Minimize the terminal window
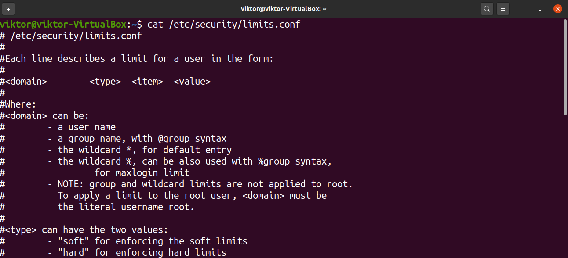This screenshot has width=568, height=258. [523, 9]
